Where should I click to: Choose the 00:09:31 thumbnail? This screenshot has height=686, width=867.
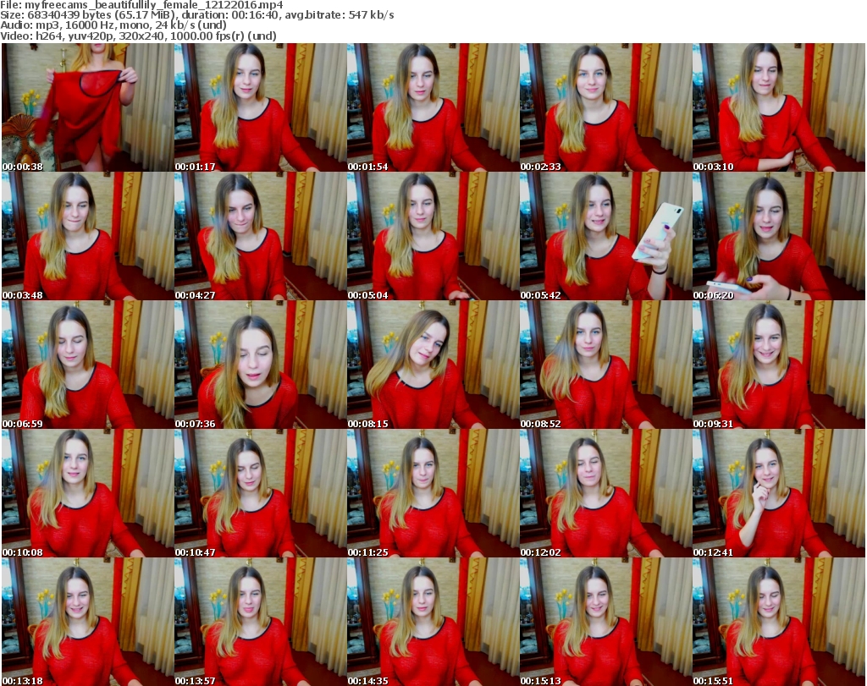pyautogui.click(x=779, y=365)
